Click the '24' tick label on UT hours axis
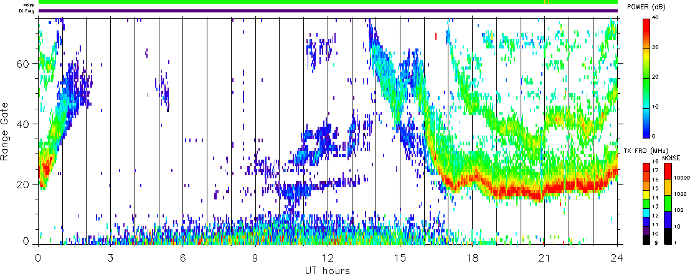690x274 pixels. click(x=617, y=257)
